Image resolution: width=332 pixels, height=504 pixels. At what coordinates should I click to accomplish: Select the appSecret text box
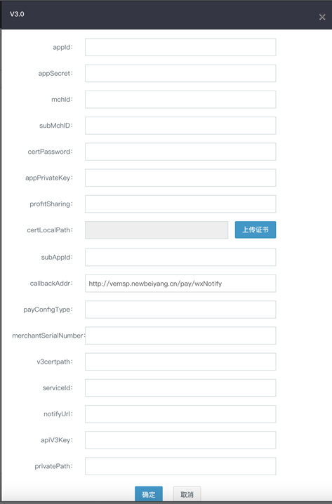coord(180,73)
